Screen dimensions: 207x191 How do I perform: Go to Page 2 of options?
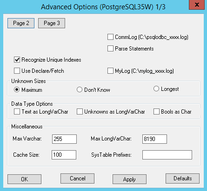click(x=21, y=23)
